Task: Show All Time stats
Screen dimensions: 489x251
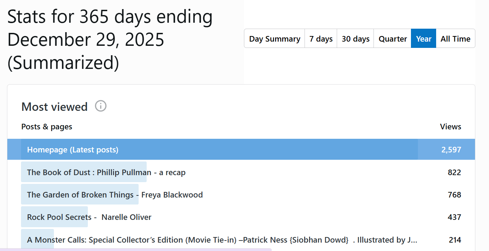Action: pos(455,39)
